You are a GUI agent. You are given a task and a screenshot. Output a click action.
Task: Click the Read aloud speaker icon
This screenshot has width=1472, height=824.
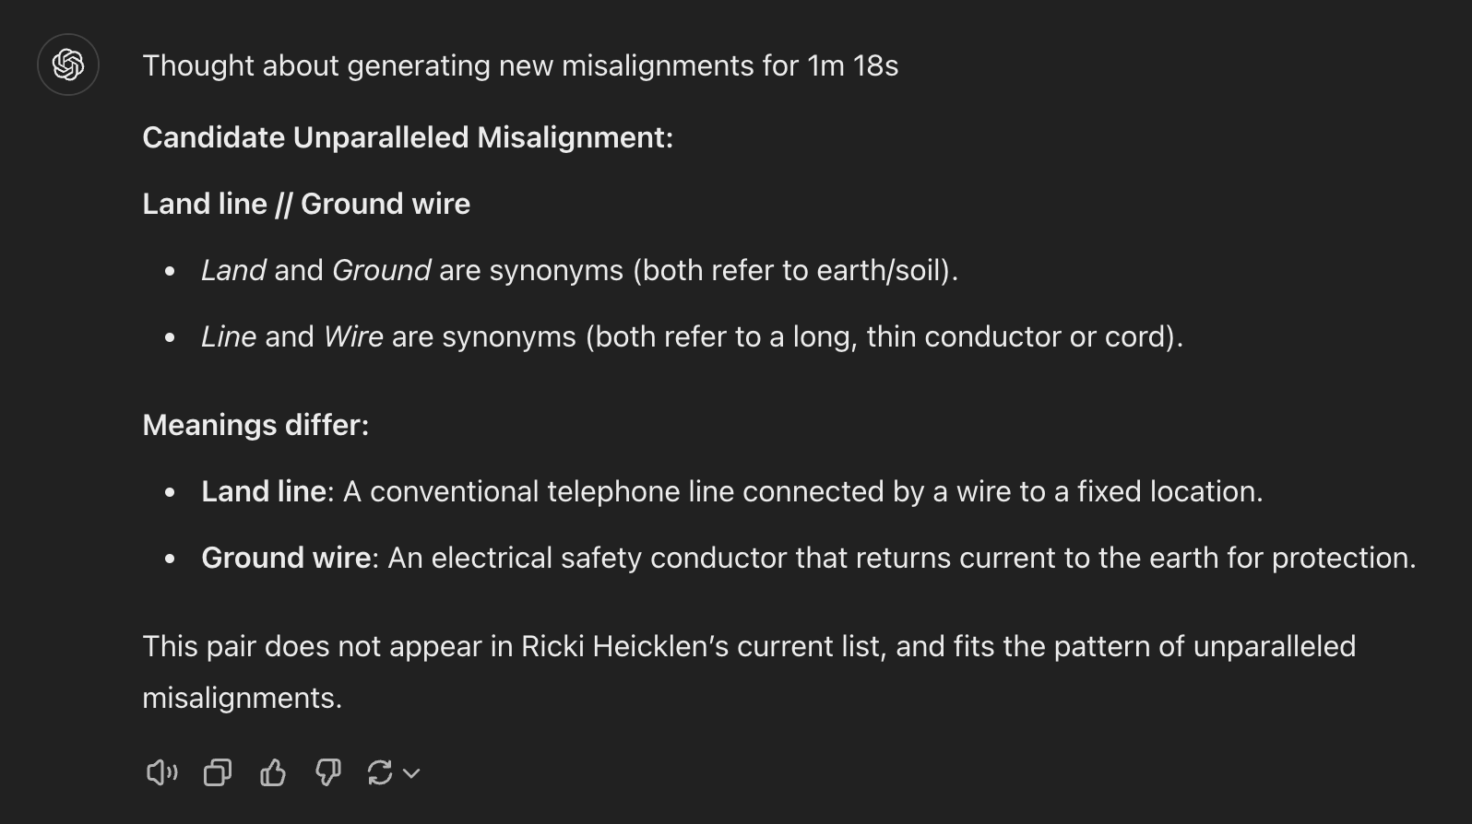pyautogui.click(x=161, y=772)
